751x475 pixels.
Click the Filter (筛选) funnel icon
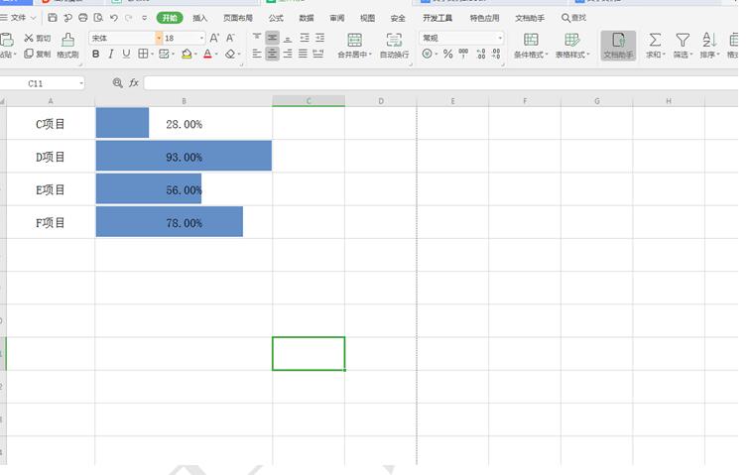(683, 40)
